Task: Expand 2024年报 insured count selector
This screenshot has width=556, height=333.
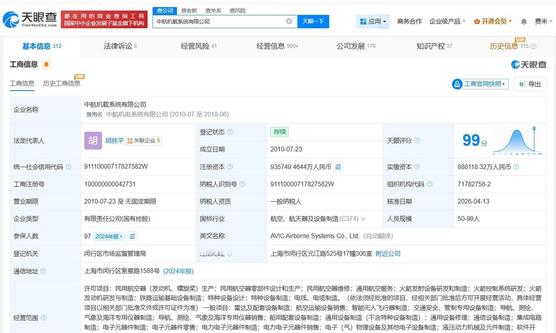Action: (109, 236)
